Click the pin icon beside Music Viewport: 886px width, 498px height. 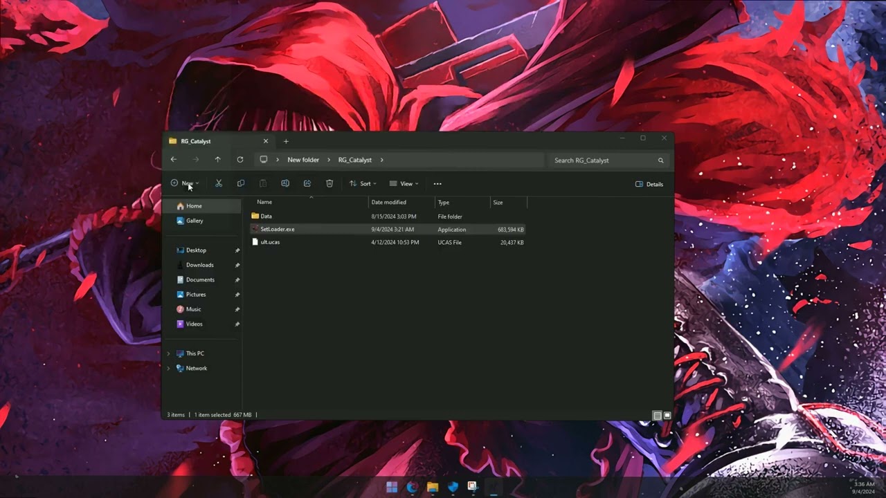tap(237, 309)
